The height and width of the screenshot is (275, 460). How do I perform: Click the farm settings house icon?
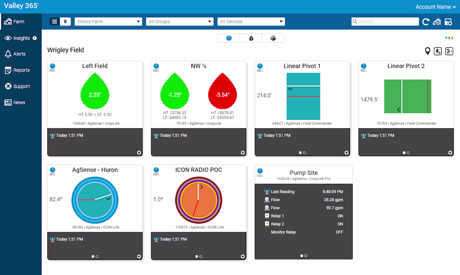(437, 22)
